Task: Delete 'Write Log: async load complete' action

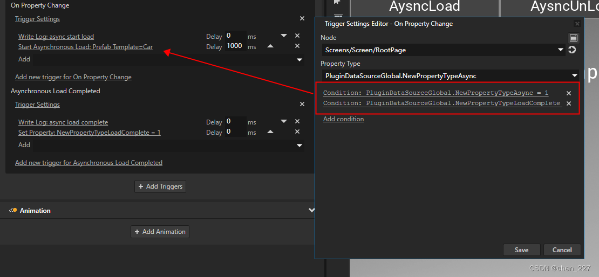Action: [x=297, y=121]
